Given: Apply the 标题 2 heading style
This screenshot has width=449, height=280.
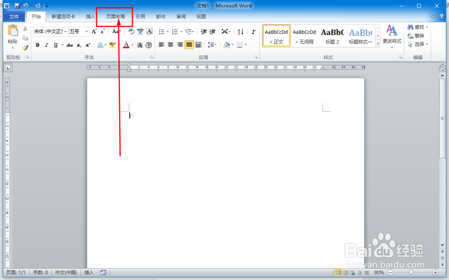Looking at the screenshot, I should 332,36.
